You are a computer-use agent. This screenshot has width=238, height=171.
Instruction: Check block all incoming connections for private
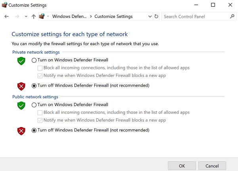[40, 68]
